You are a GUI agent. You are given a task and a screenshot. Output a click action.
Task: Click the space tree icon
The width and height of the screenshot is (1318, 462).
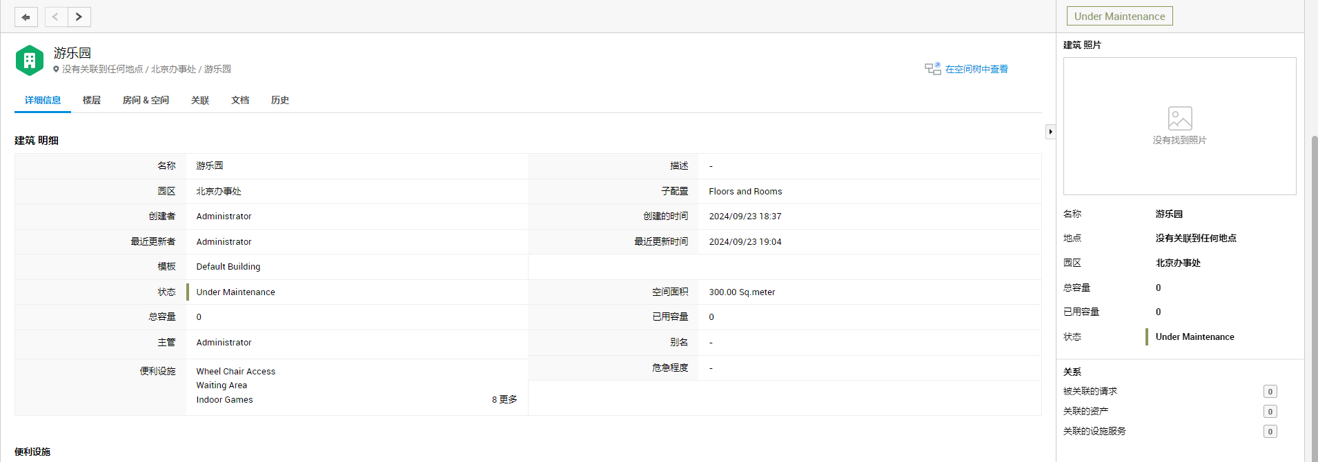point(933,69)
